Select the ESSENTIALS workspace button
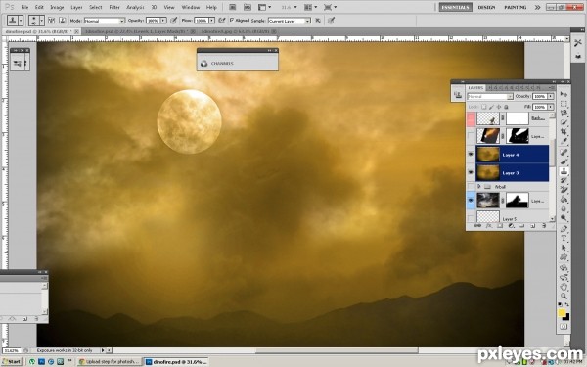The height and width of the screenshot is (367, 587). [x=455, y=7]
